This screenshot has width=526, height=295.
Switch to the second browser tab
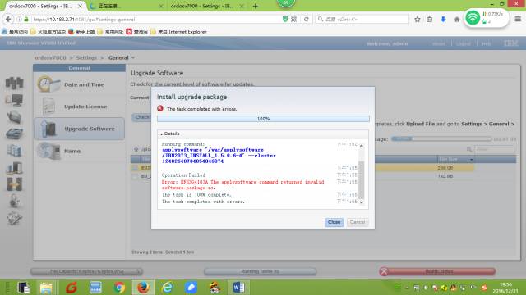click(126, 6)
